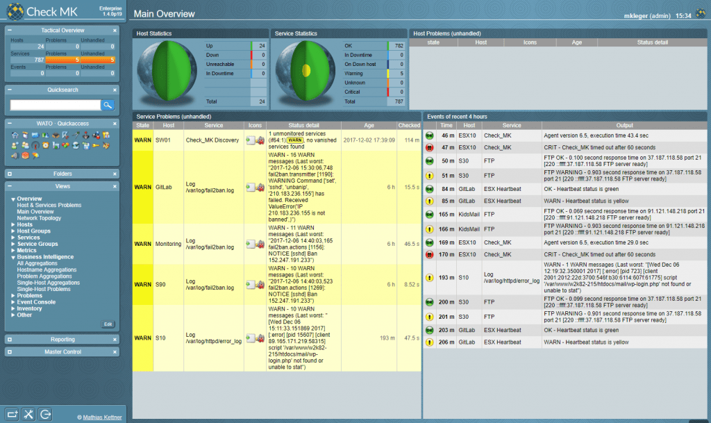Open the action menu icon in the SW01 row
Viewport: 711px width, 423px height.
pos(250,140)
